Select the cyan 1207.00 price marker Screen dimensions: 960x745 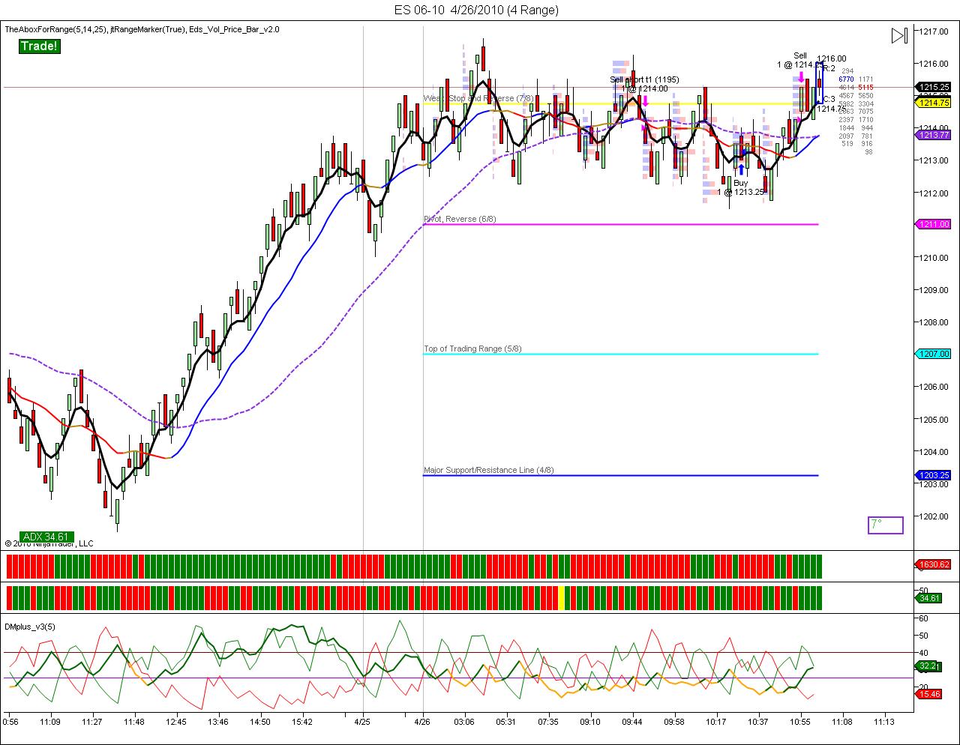pyautogui.click(x=933, y=354)
